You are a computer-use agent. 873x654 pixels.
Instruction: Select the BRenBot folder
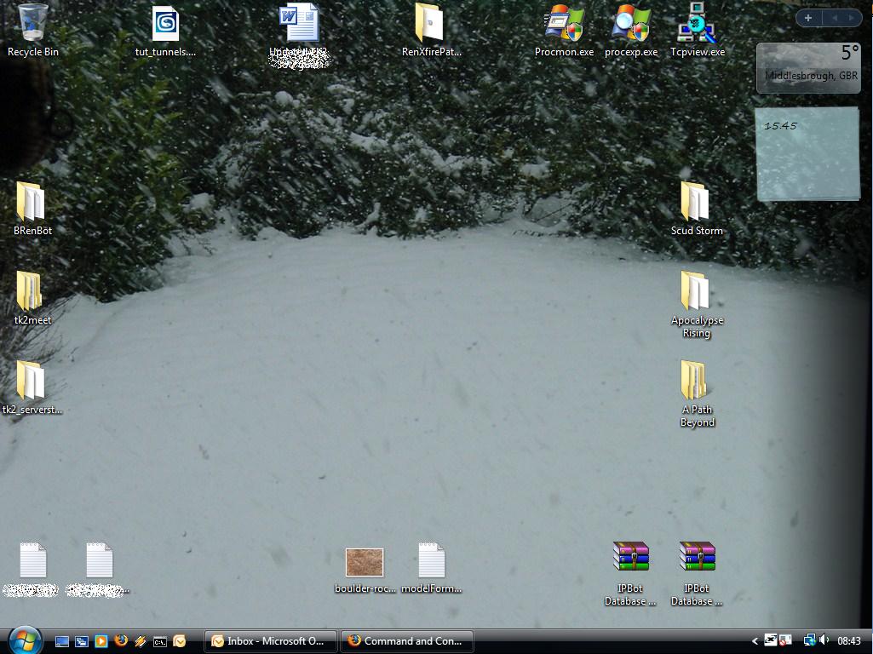click(x=32, y=203)
